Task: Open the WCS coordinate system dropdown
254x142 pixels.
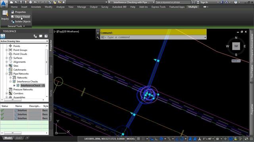Action: pyautogui.click(x=236, y=61)
